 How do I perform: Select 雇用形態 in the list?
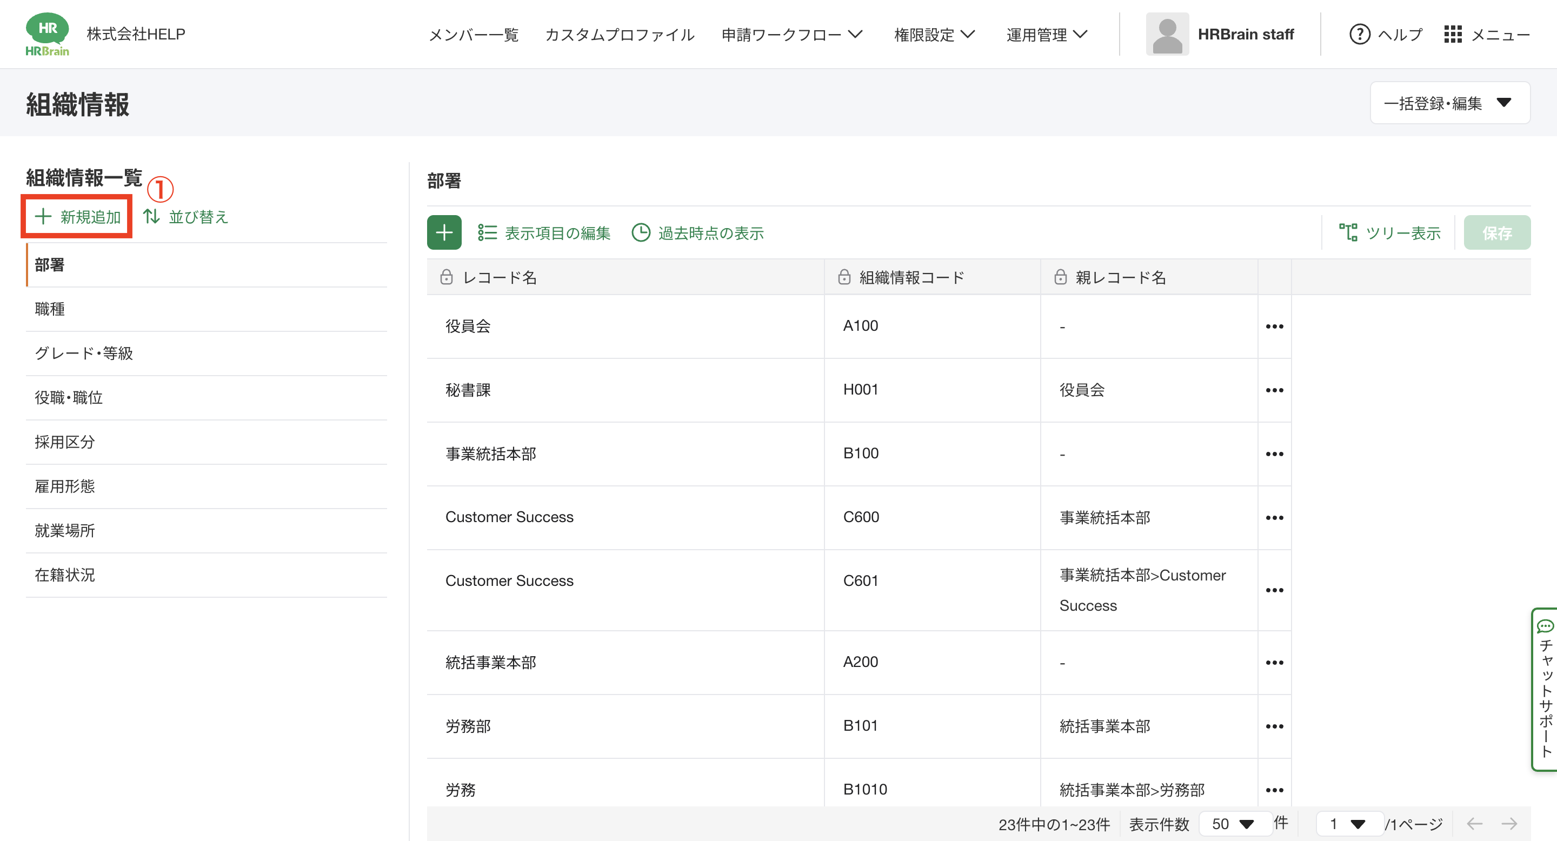click(x=206, y=486)
